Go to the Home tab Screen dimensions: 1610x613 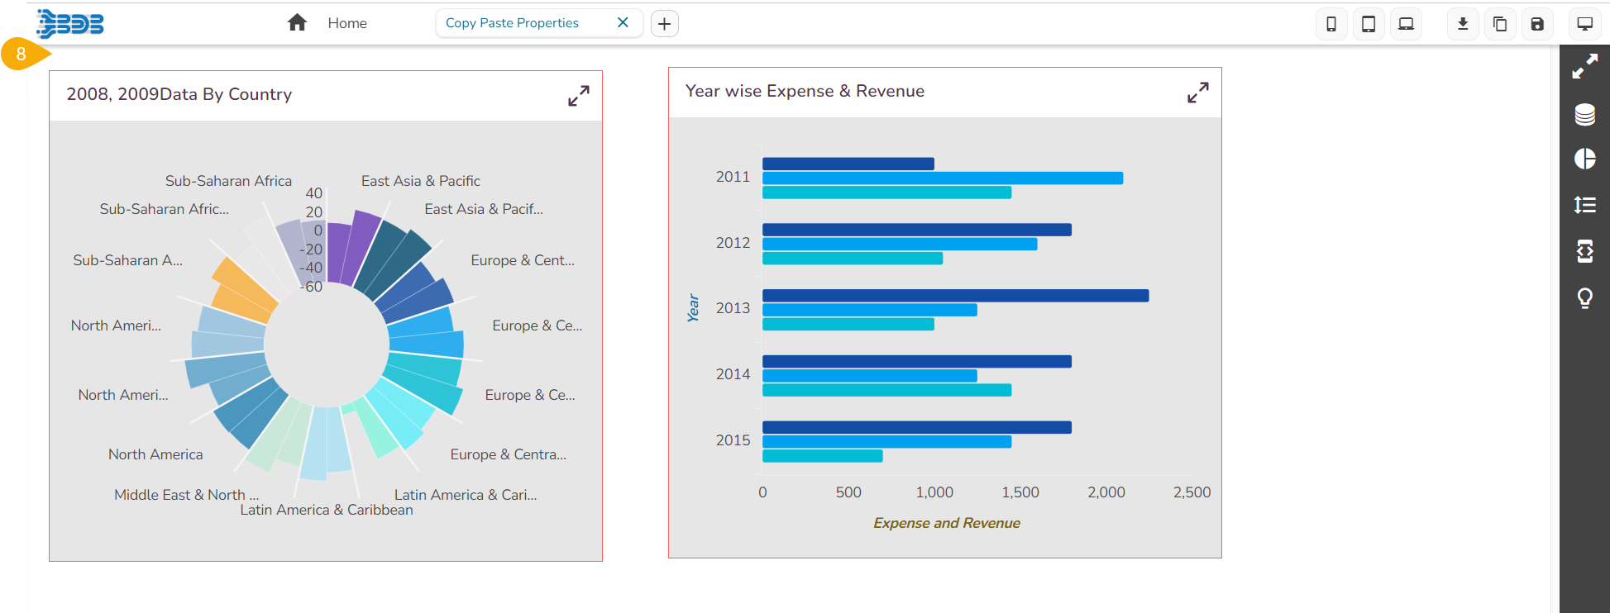(346, 23)
